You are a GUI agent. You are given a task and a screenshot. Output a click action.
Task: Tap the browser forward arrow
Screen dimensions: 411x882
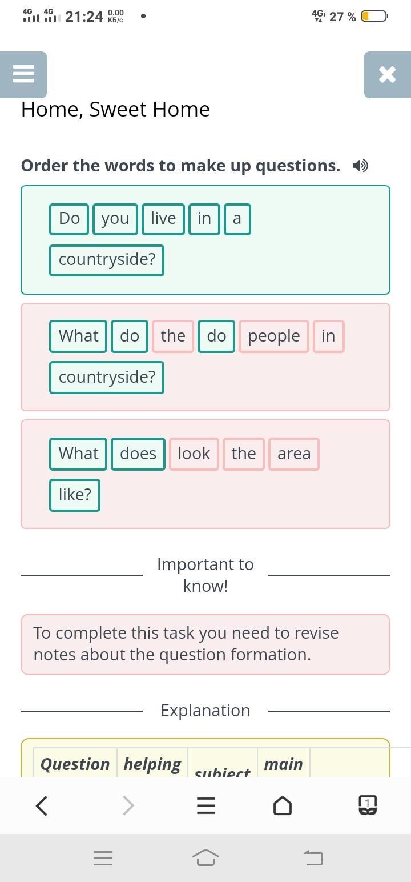(x=128, y=805)
